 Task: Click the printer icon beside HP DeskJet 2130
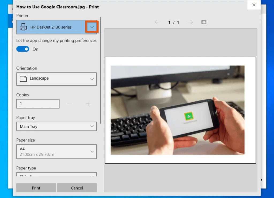click(x=23, y=27)
